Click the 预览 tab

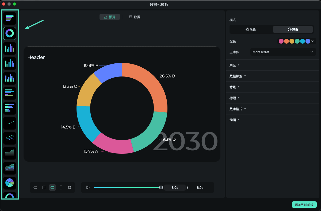109,17
